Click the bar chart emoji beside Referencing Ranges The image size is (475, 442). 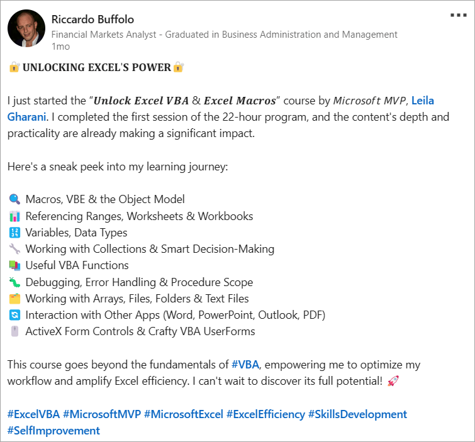(14, 216)
